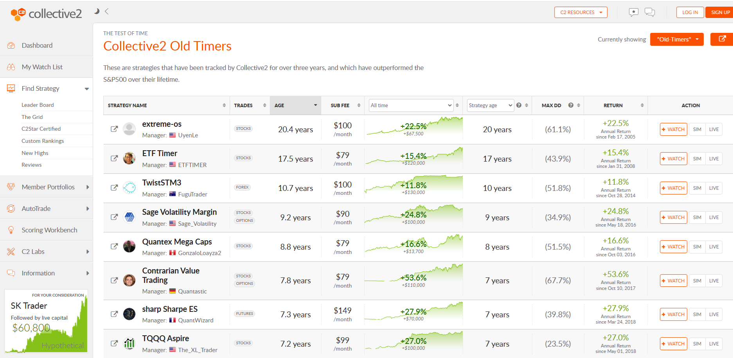Click the Member Portfolios icon

pyautogui.click(x=11, y=187)
